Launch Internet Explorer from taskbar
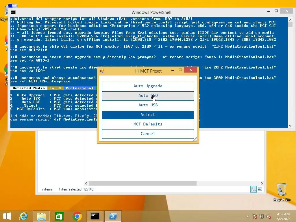 coord(23,216)
